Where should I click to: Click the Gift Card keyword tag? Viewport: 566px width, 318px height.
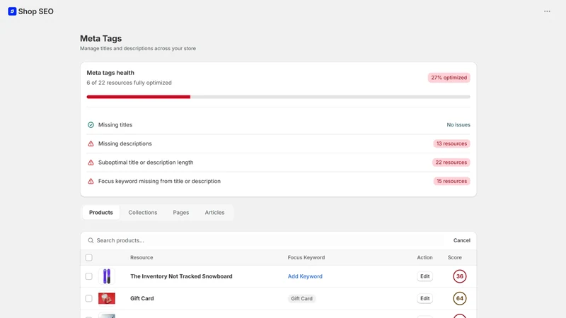[x=302, y=298]
